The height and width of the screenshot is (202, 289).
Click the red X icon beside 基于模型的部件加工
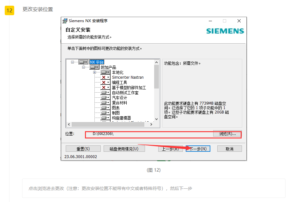coord(105,88)
